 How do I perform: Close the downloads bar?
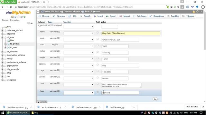[x=203, y=107]
